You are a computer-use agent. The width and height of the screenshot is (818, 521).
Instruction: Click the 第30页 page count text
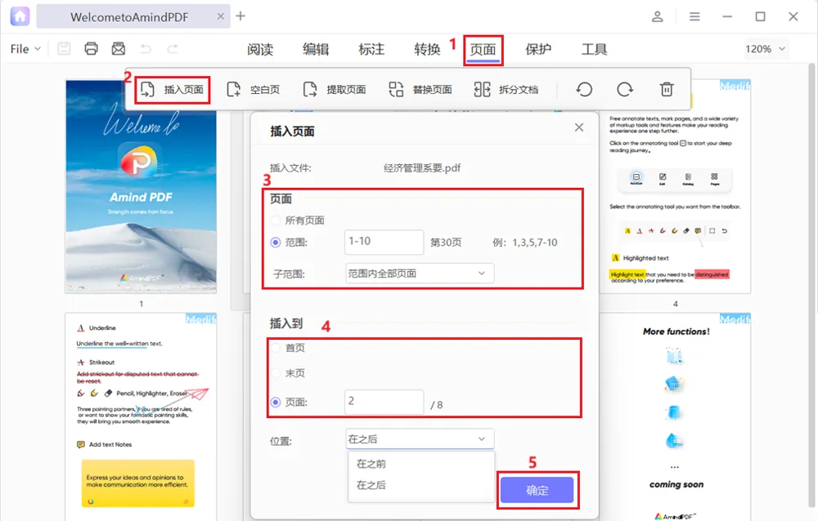446,243
